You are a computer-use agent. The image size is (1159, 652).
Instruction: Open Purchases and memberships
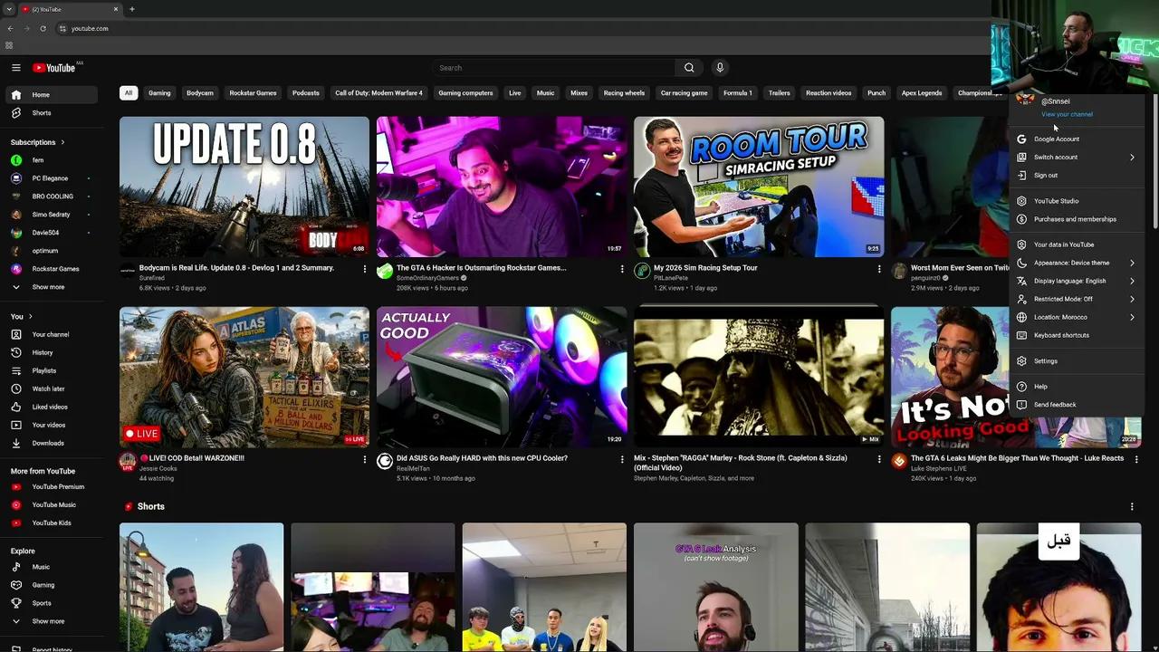tap(1077, 219)
